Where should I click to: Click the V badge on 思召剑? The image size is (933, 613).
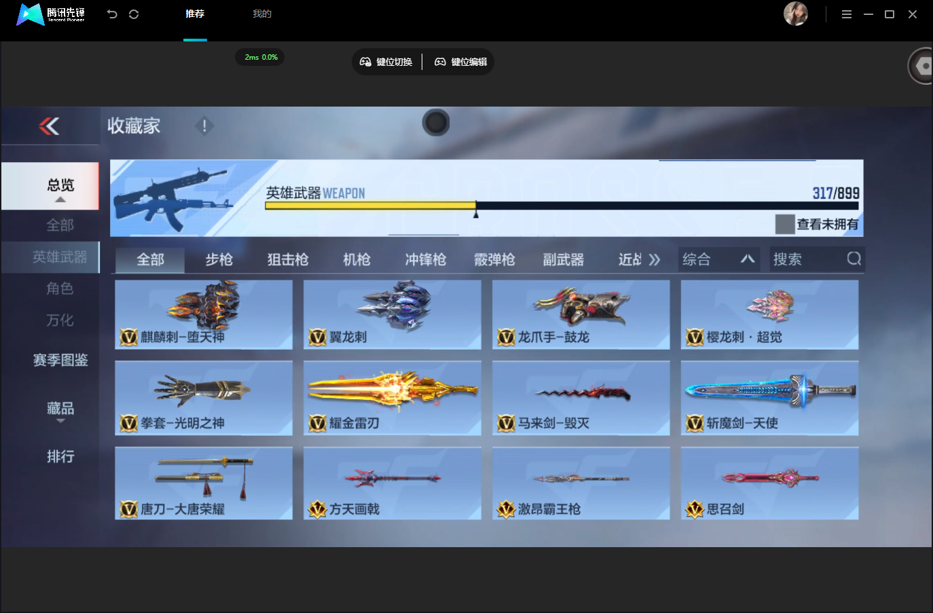pyautogui.click(x=695, y=509)
